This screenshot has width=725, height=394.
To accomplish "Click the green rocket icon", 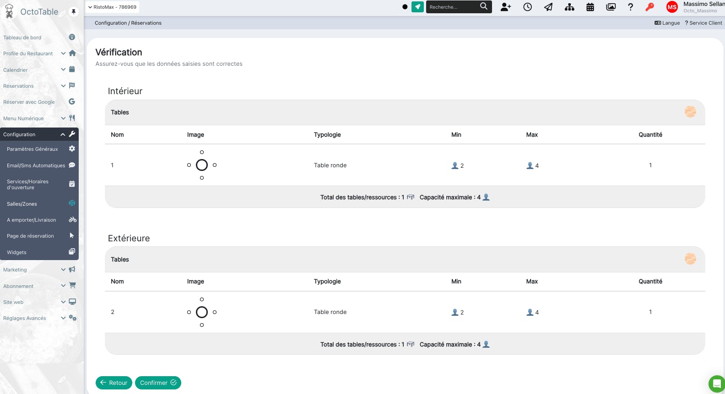I will pos(417,7).
